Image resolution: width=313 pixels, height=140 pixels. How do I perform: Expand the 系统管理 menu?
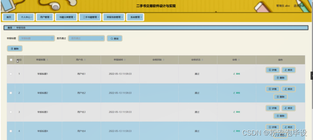click(x=135, y=17)
